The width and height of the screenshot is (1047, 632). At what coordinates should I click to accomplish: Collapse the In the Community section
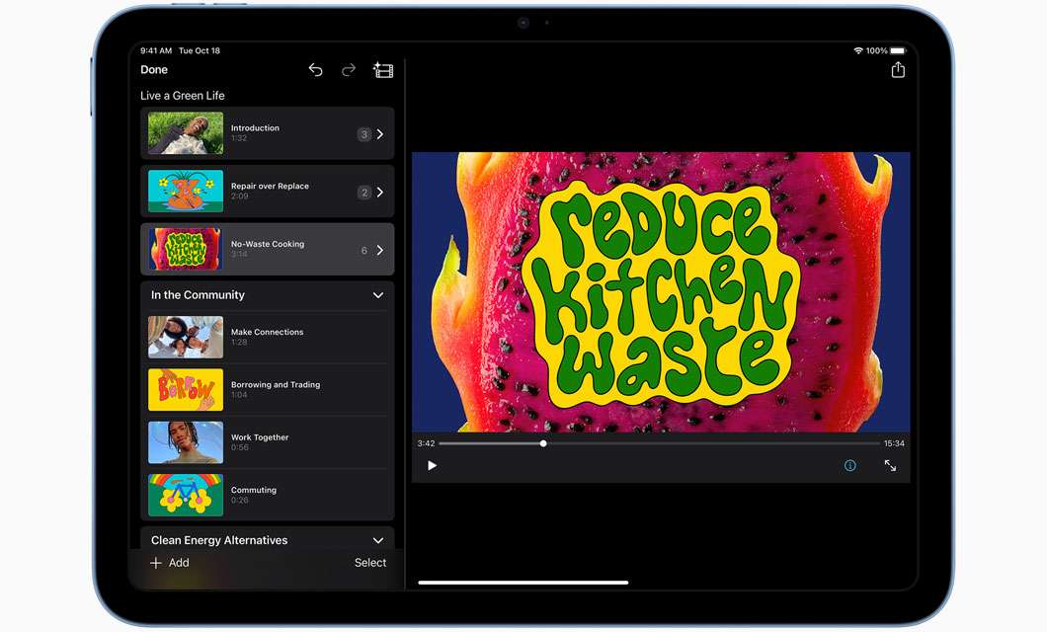coord(378,295)
